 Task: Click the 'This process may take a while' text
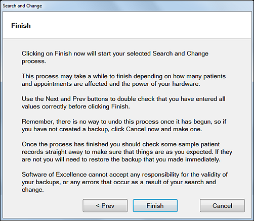click(x=123, y=80)
